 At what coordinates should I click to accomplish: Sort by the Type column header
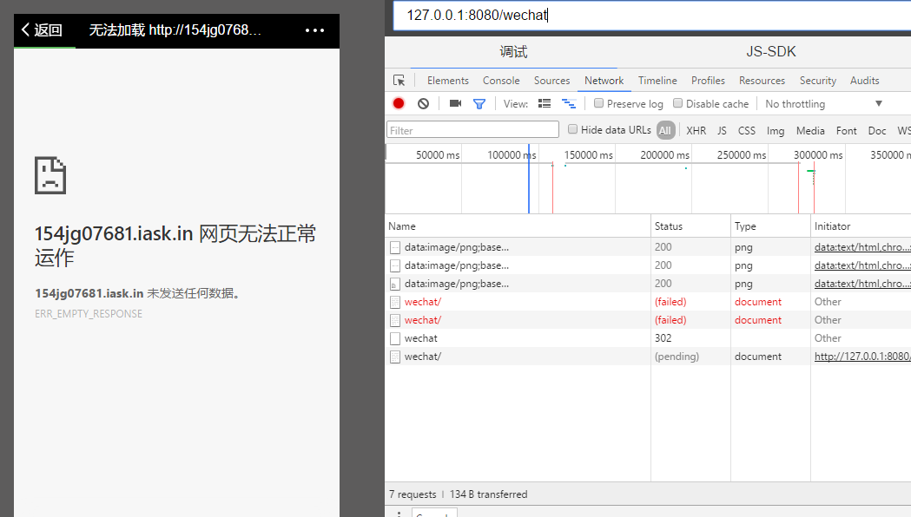click(770, 226)
